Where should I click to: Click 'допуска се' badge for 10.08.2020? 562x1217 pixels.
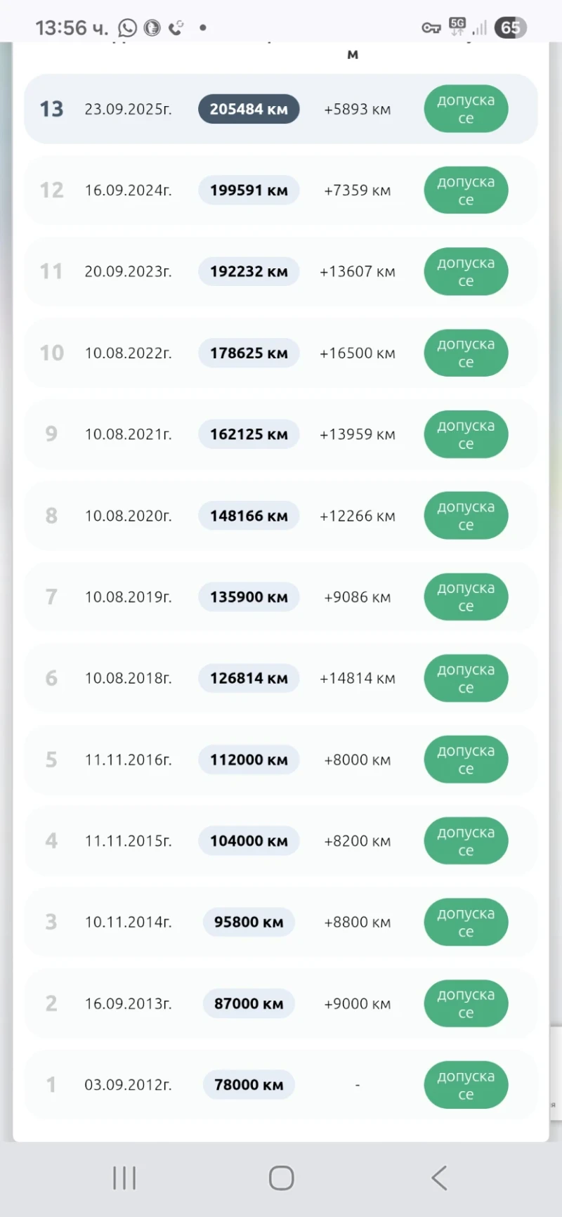(466, 516)
